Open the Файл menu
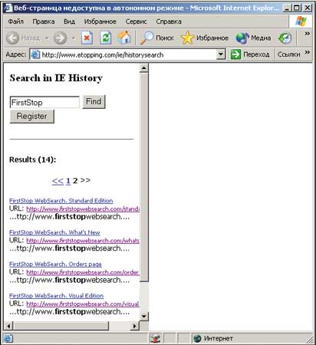The width and height of the screenshot is (316, 345). point(16,21)
